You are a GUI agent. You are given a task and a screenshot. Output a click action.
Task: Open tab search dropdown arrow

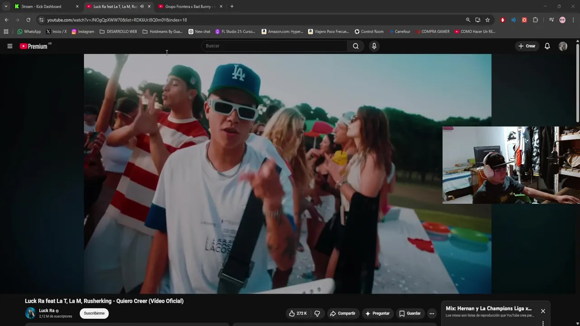coord(6,6)
